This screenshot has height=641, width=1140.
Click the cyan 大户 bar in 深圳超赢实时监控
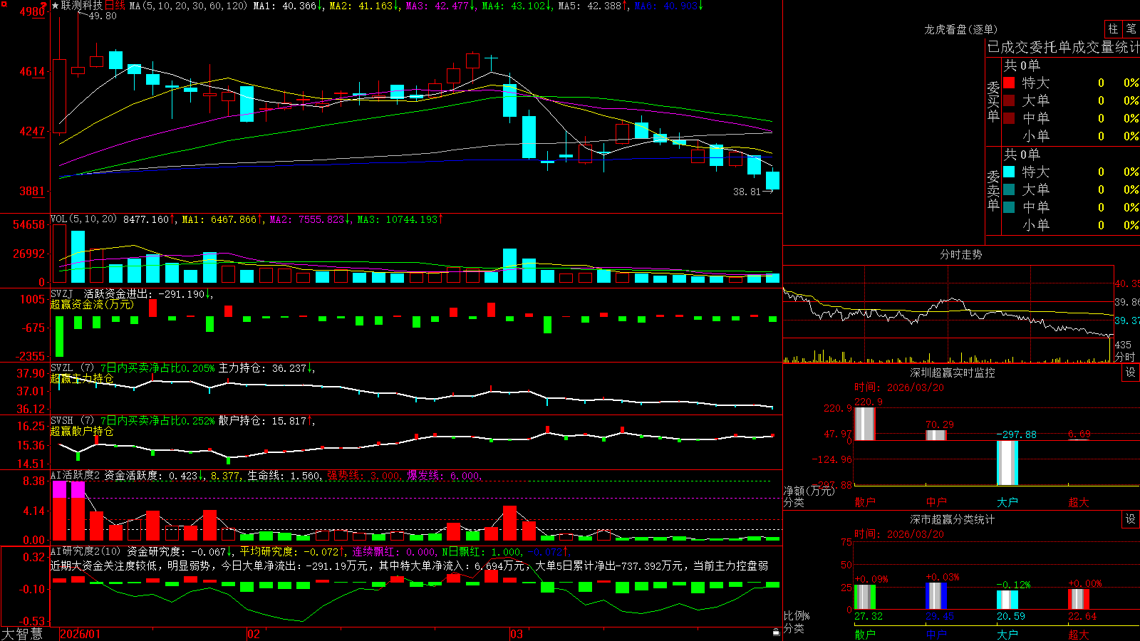(x=1007, y=463)
